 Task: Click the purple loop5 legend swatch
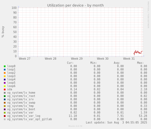tap(5, 83)
